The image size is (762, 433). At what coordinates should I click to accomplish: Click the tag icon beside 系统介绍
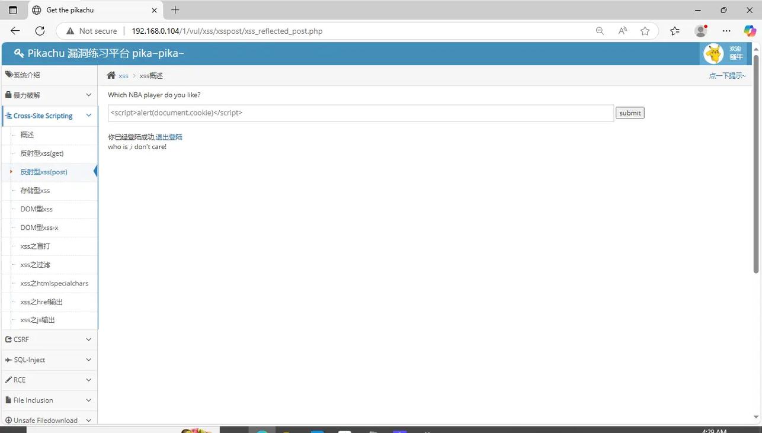pos(9,75)
